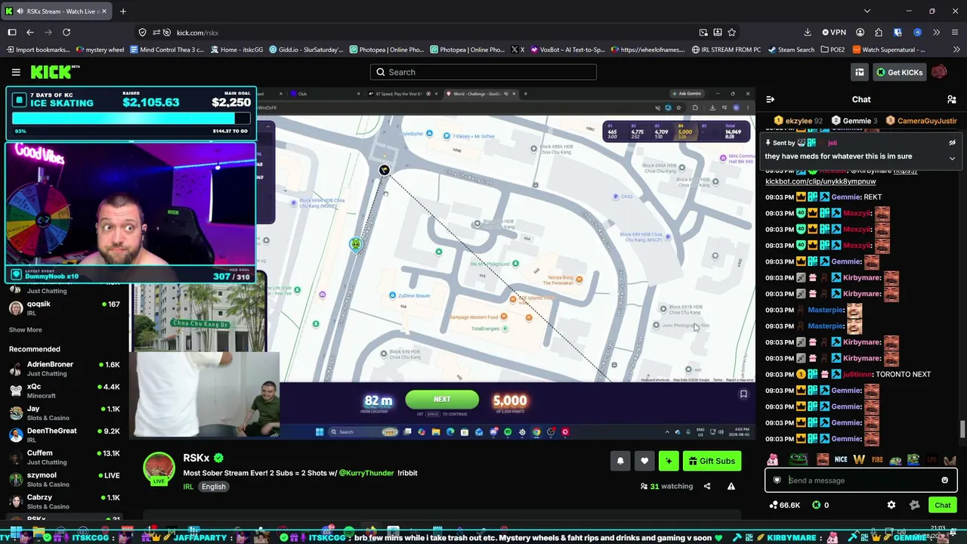The image size is (967, 544).
Task: Open the mystery wheel bookmark
Action: tap(100, 50)
